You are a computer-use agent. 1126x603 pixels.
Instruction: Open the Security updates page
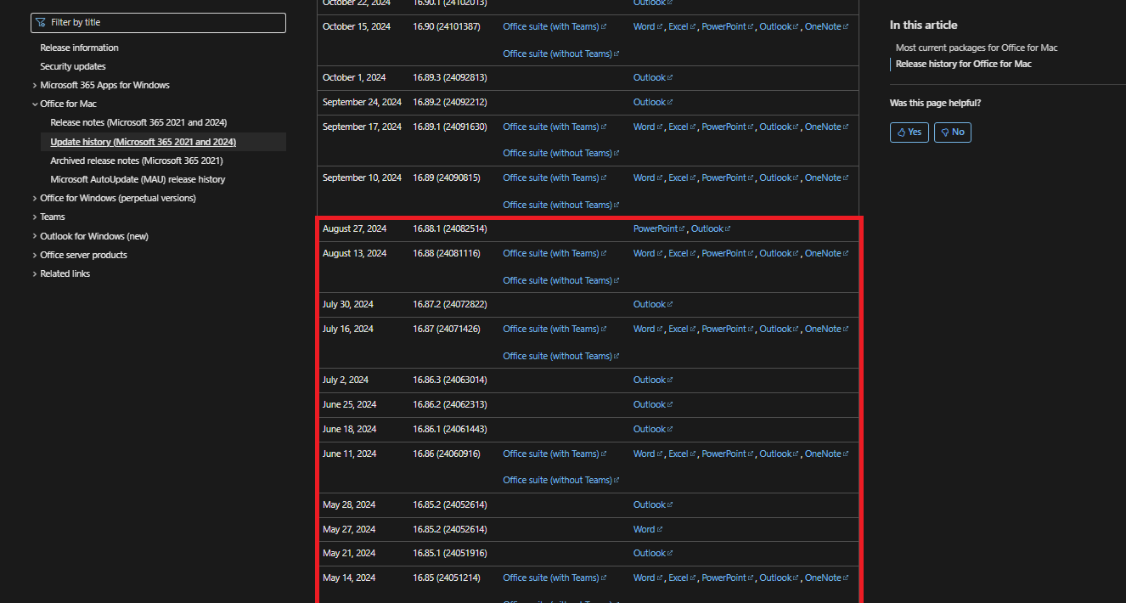point(73,66)
